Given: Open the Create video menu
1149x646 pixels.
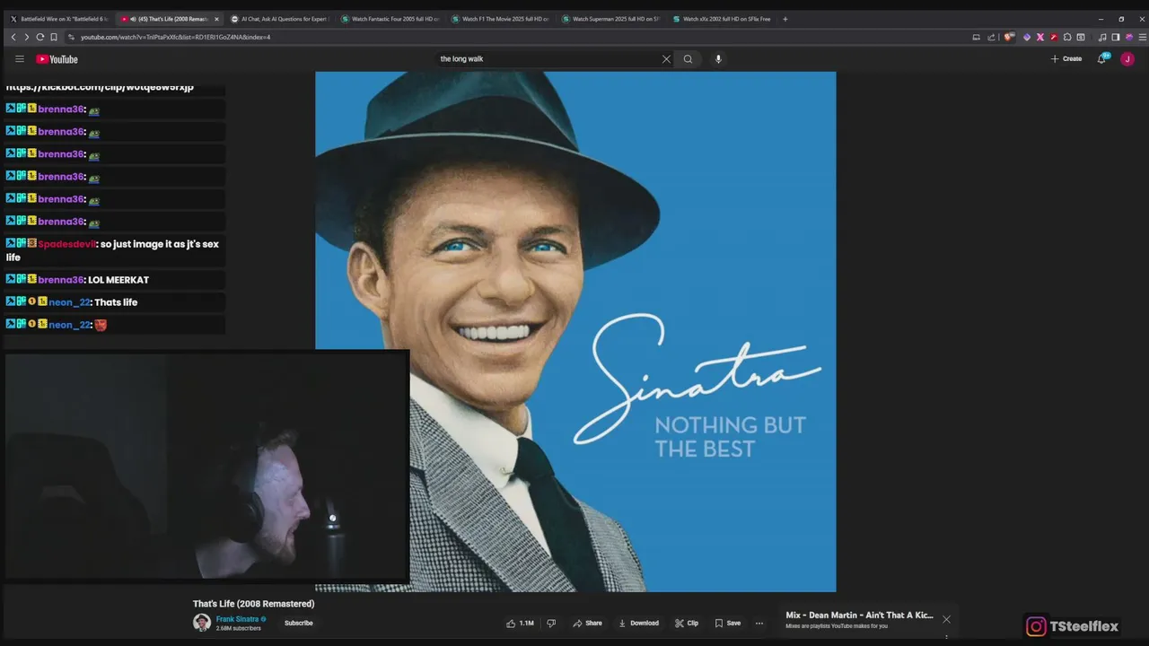Looking at the screenshot, I should 1066,59.
